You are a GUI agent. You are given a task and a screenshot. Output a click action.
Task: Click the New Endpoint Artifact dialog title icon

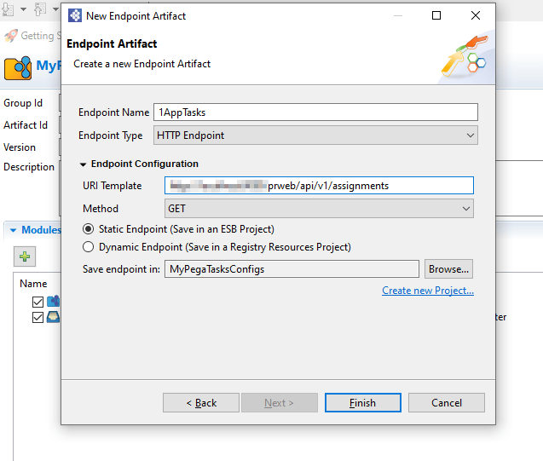tap(74, 15)
